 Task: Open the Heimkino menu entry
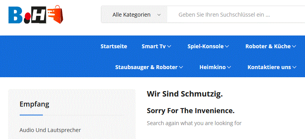click(213, 67)
